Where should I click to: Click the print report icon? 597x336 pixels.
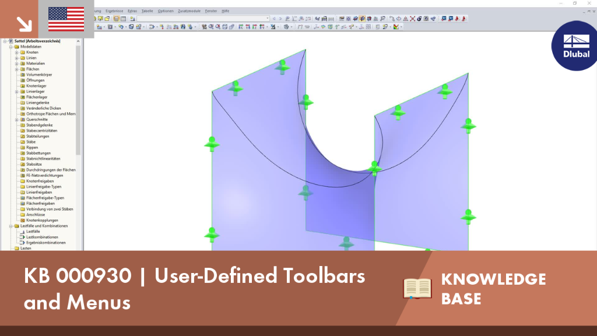click(x=324, y=19)
